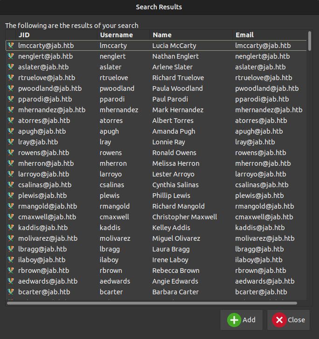319x339 pixels.
Task: Select email aedwards@jab.htb entry
Action: (265, 281)
